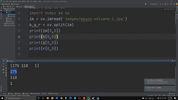Toggle the Project tool window stripe
The image size is (178, 100).
(x=1, y=9)
